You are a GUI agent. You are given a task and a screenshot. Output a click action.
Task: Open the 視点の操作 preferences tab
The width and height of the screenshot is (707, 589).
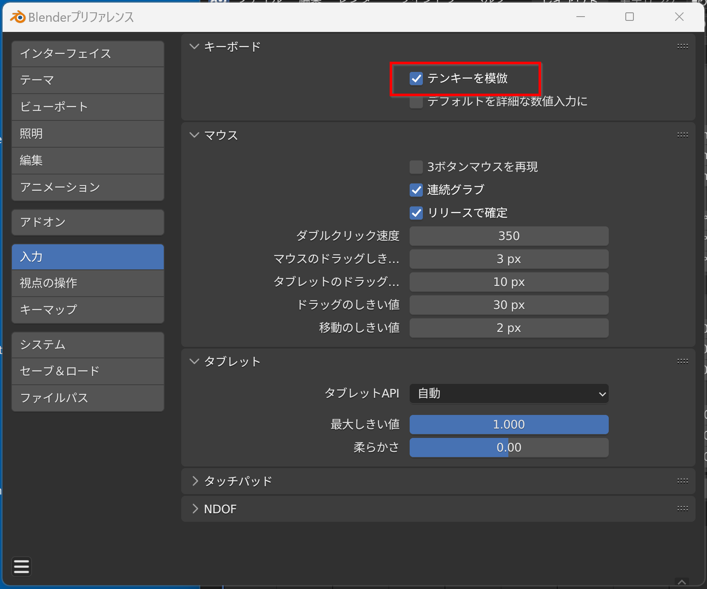coord(88,283)
